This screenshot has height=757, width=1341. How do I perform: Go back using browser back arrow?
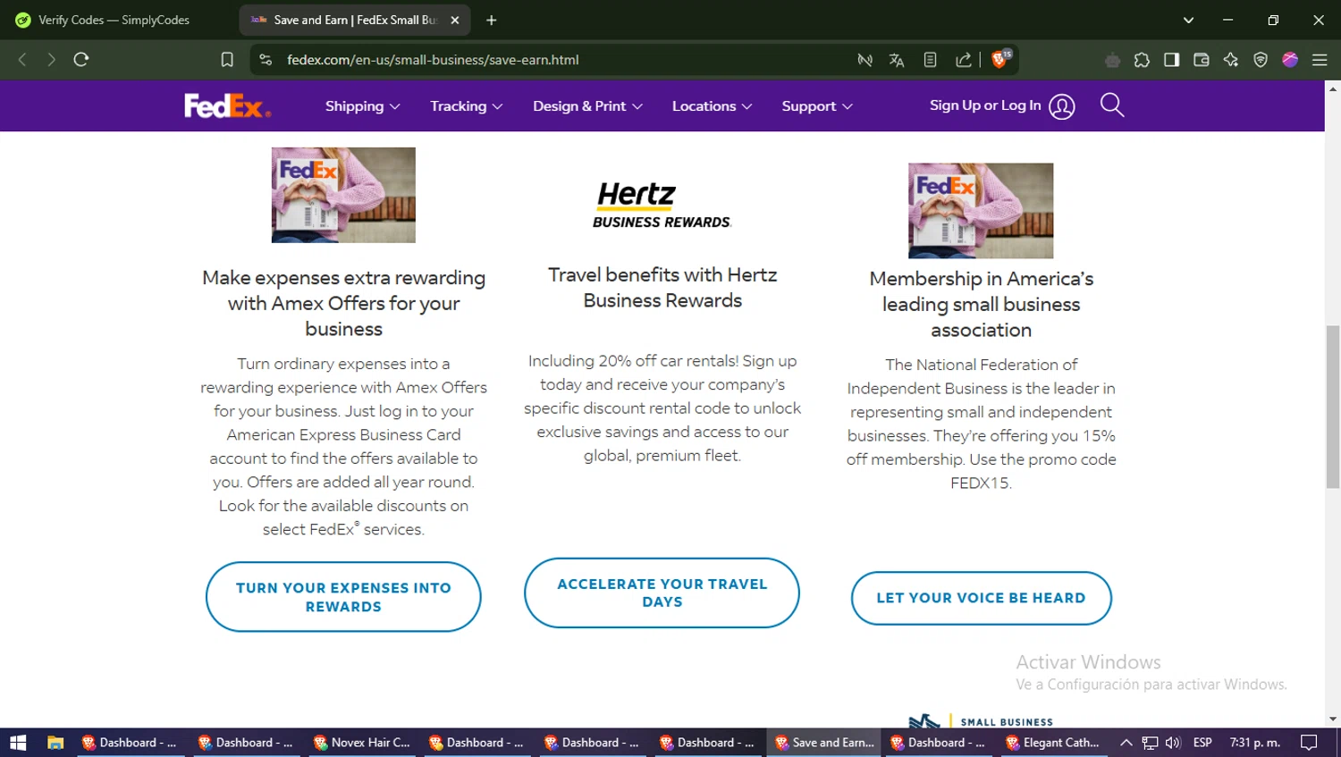22,60
